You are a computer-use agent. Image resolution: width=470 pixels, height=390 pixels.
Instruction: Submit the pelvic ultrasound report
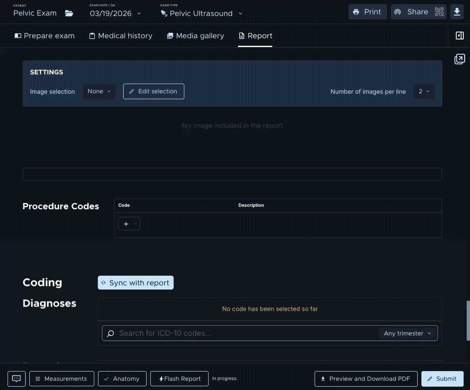(x=442, y=378)
